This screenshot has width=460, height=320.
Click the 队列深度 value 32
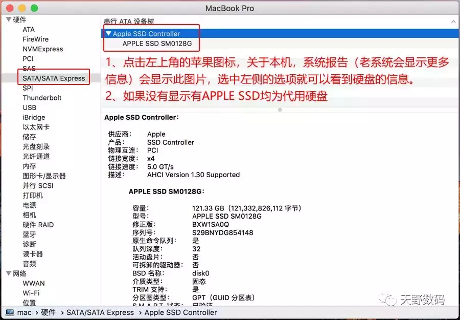(x=196, y=249)
